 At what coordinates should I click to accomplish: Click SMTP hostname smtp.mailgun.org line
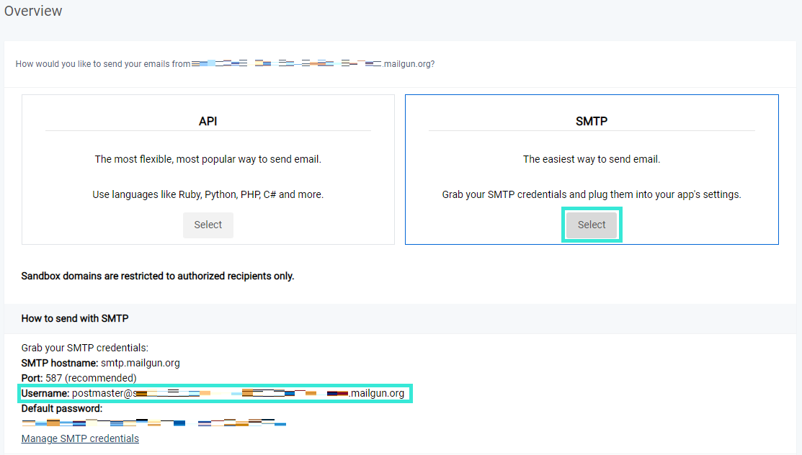pos(100,363)
